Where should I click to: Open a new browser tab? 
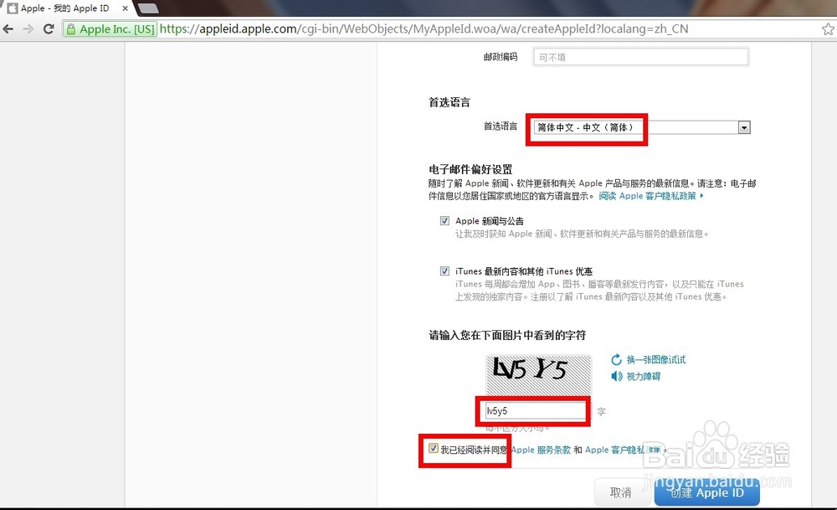(146, 8)
